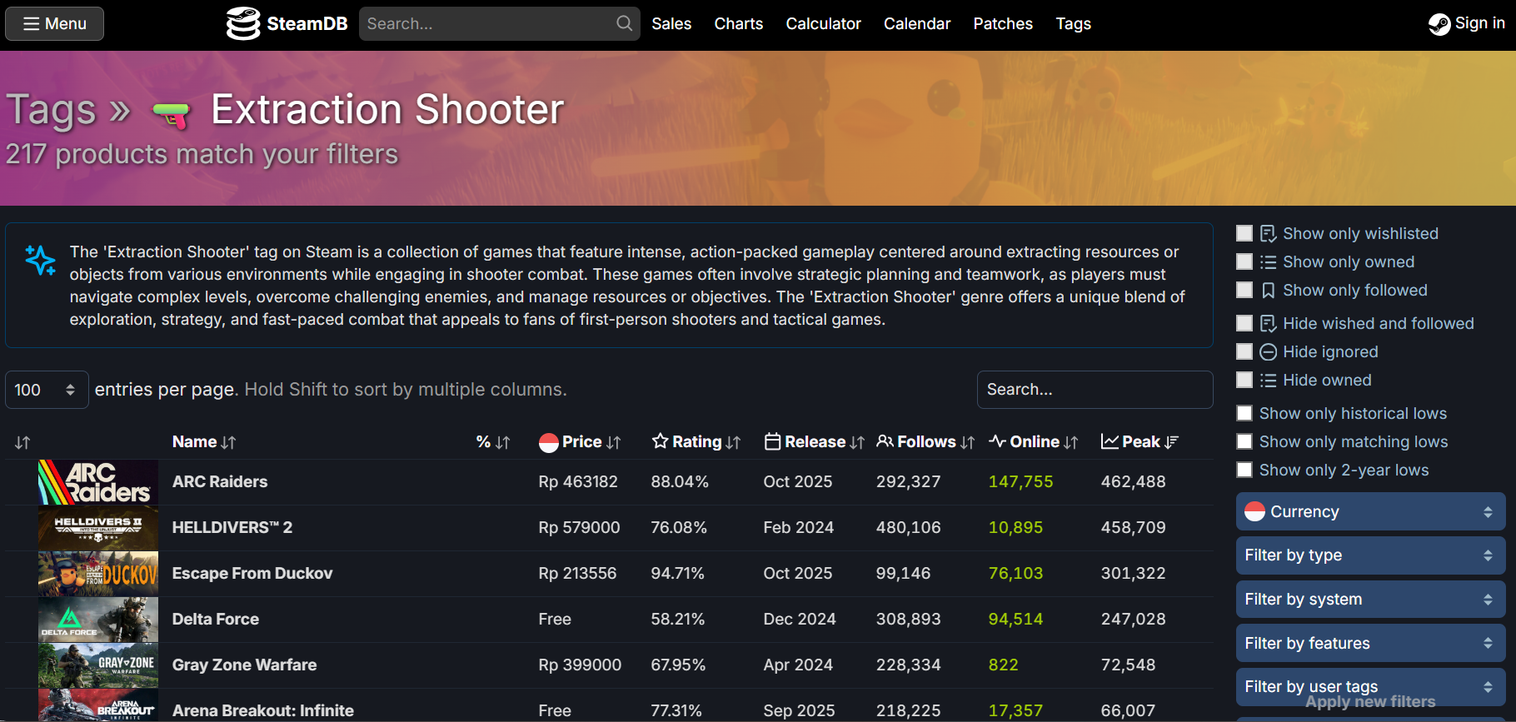This screenshot has height=722, width=1516.
Task: Expand Filter by user tags dropdown
Action: (1370, 687)
